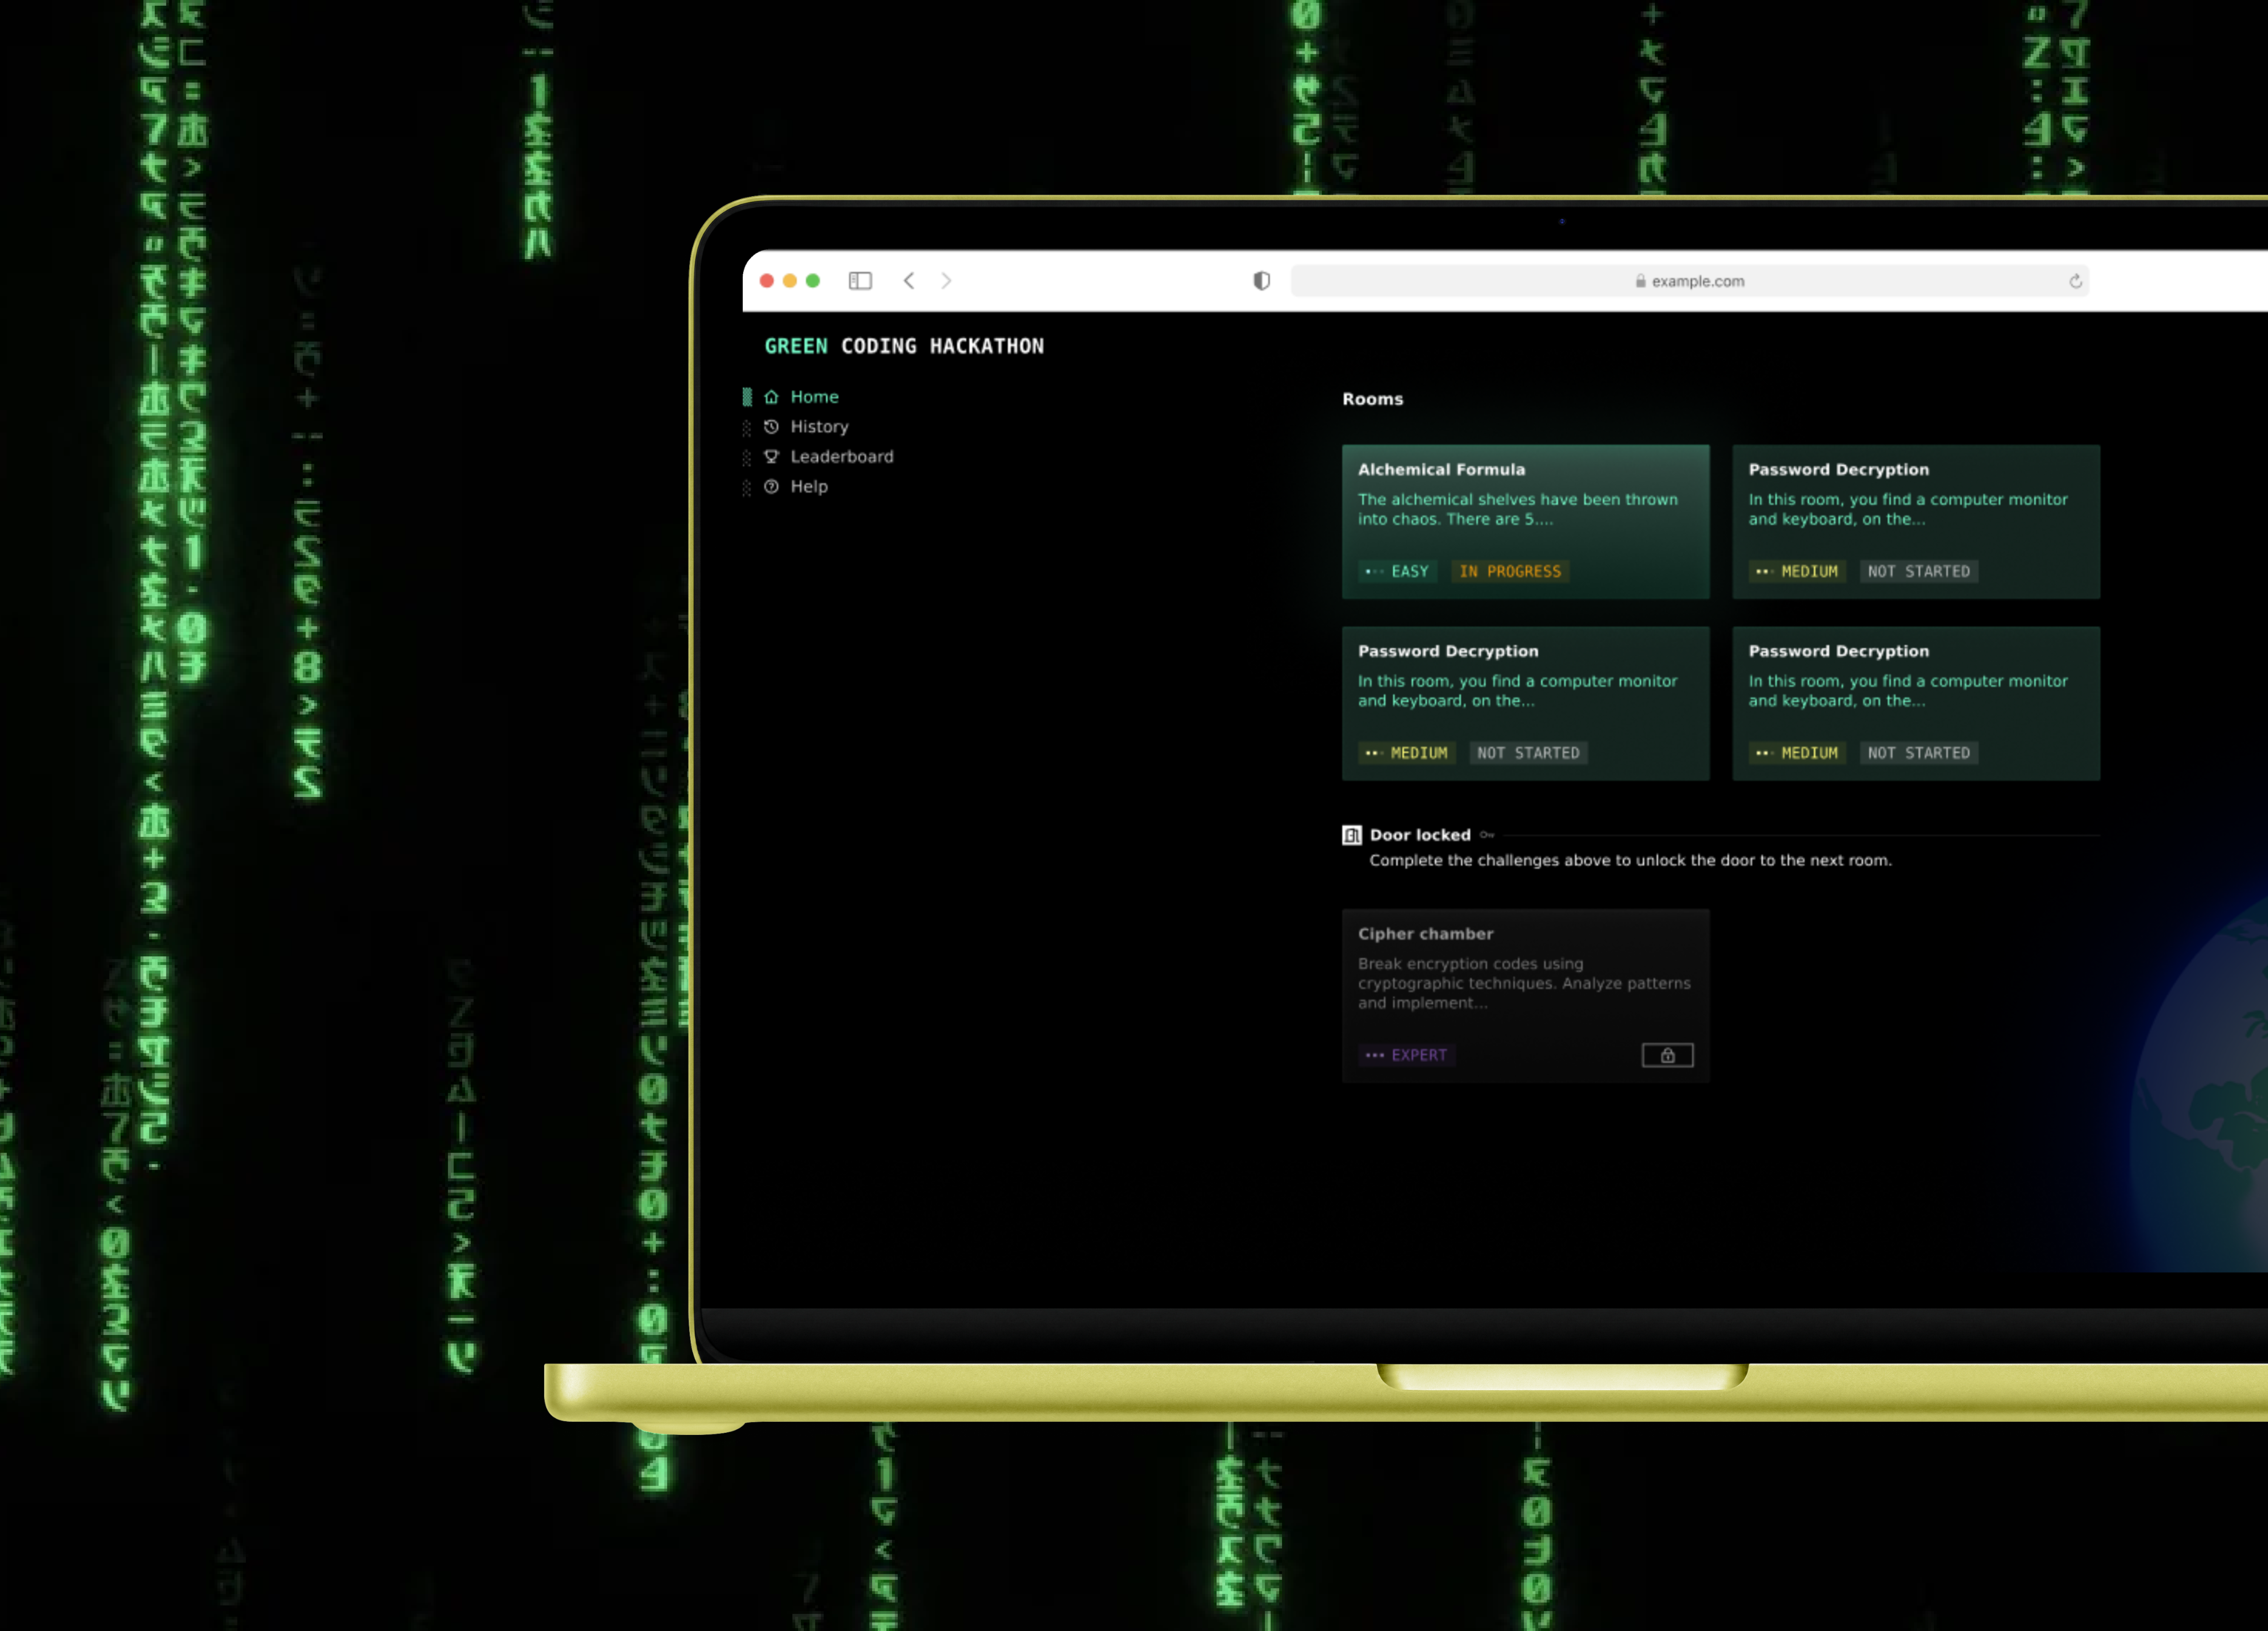Viewport: 2268px width, 1631px height.
Task: Click the trophy icon next to Leaderboard
Action: (x=771, y=457)
